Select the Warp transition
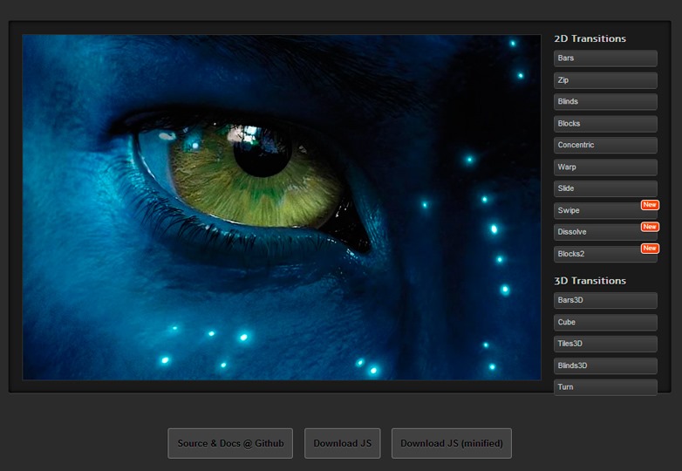The height and width of the screenshot is (471, 682). click(x=605, y=167)
